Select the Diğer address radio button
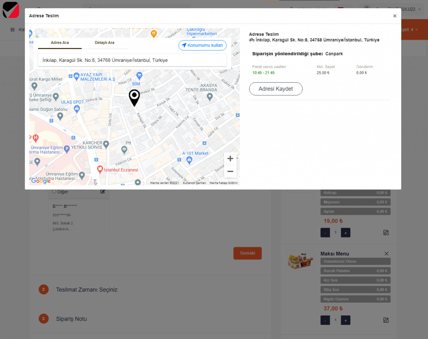 (x=54, y=192)
